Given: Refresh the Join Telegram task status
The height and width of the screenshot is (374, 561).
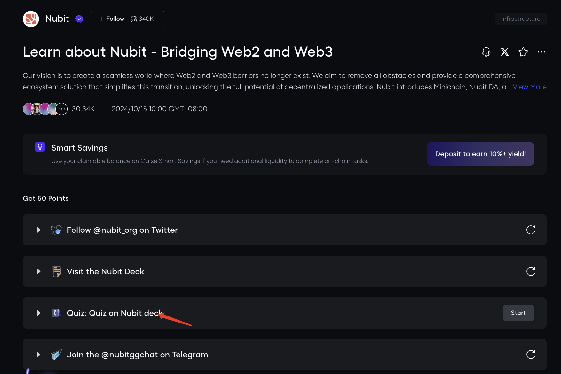Looking at the screenshot, I should point(531,355).
